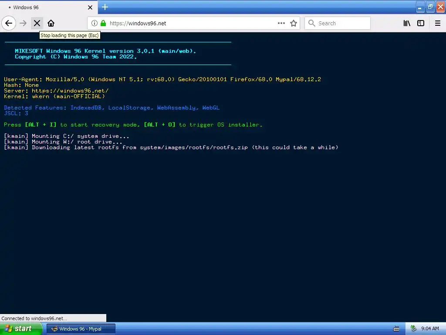Click the [ALT + O] OS installer text
The height and width of the screenshot is (335, 446).
[159, 125]
